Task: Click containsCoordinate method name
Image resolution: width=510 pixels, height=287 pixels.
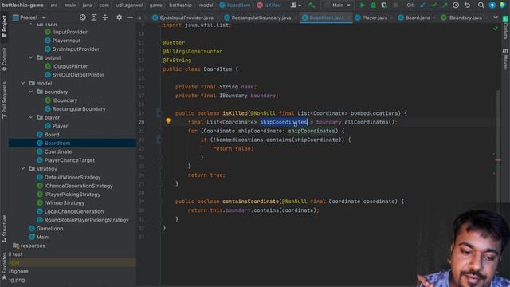Action: pyautogui.click(x=250, y=202)
